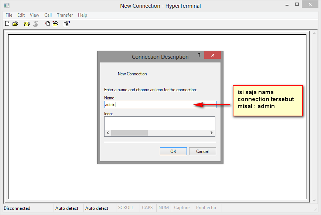Click the New connection toolbar icon

coord(7,24)
